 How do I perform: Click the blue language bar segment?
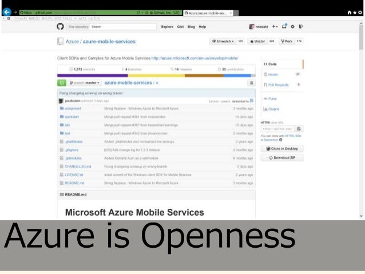[237, 76]
